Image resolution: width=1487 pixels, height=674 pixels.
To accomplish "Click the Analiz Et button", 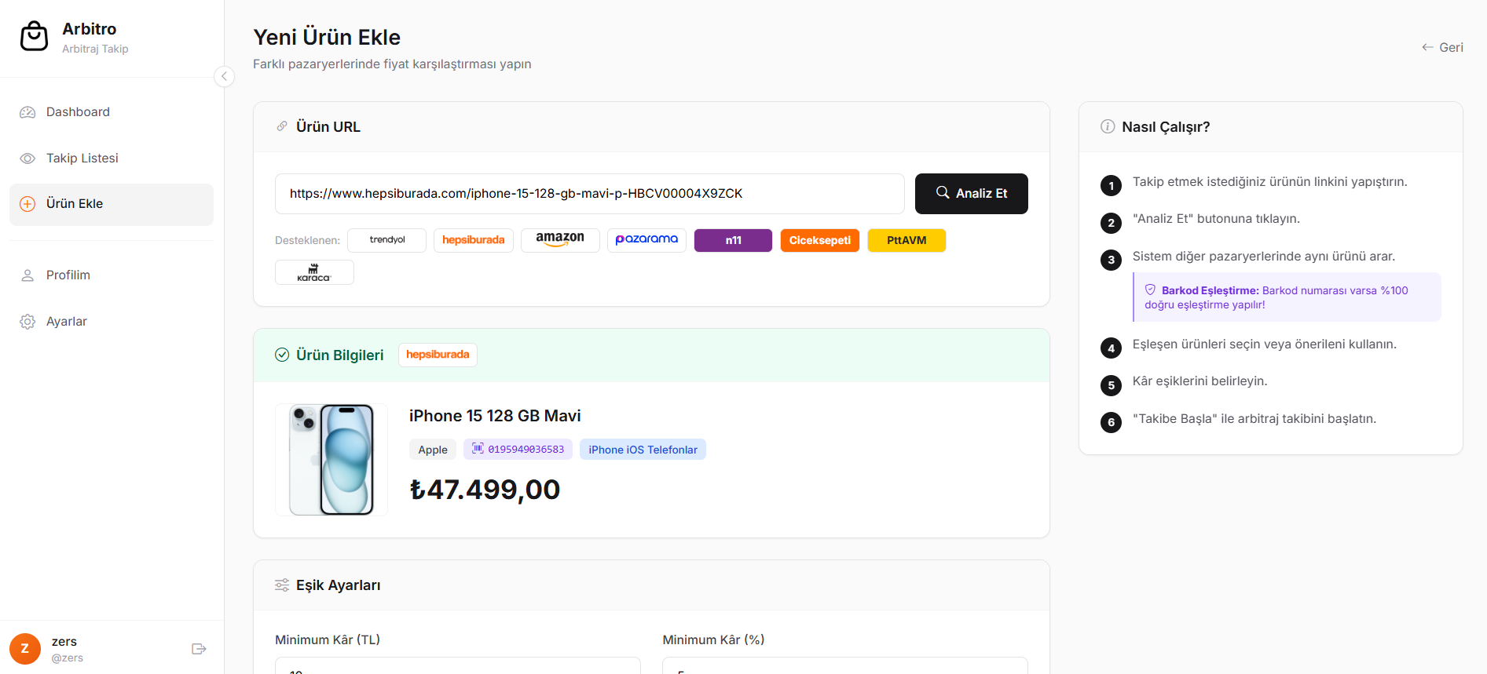I will [x=972, y=194].
